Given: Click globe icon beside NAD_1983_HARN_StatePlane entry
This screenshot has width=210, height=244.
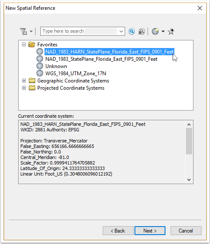Looking at the screenshot, I should 40,51.
